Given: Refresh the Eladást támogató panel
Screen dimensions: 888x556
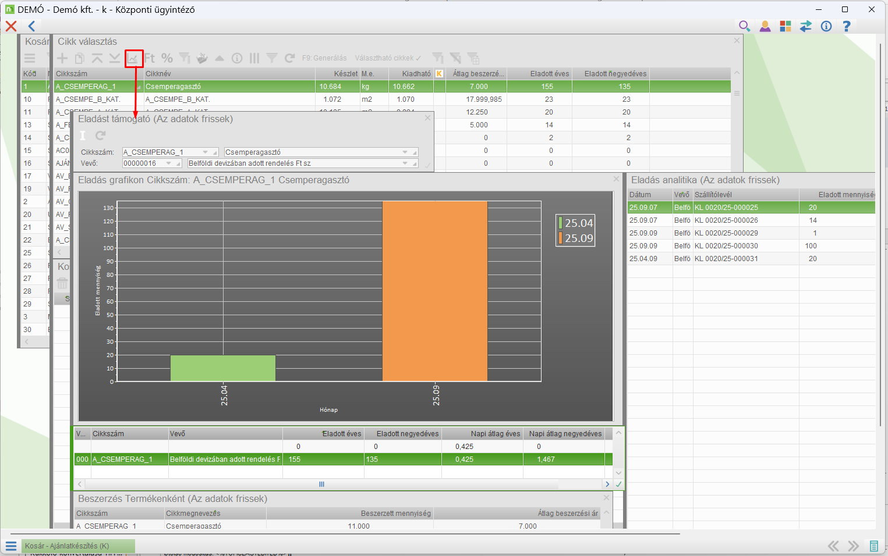Looking at the screenshot, I should (x=101, y=136).
